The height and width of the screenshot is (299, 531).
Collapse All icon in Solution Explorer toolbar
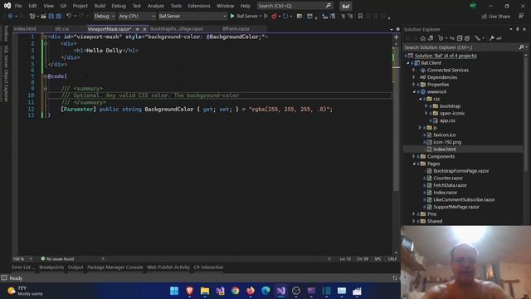pos(460,38)
